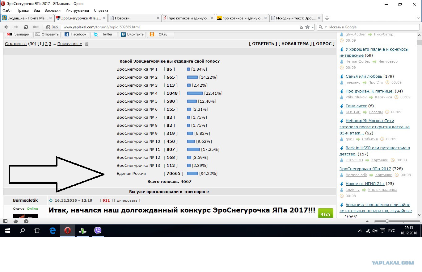This screenshot has height=272, width=422.
Task: Share via the Отправить email button
Action: 47,34
